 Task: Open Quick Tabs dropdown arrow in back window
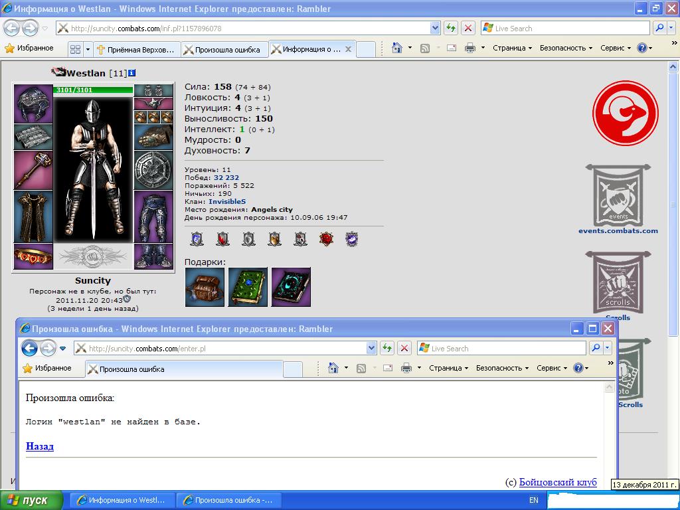88,49
